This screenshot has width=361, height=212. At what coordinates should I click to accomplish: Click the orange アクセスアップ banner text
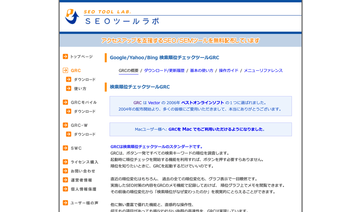(180, 41)
